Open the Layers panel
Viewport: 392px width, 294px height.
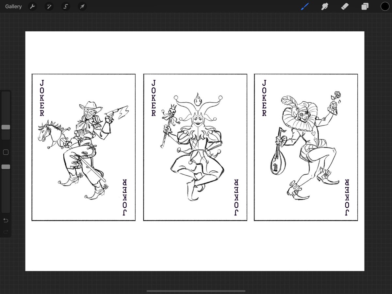pos(365,7)
